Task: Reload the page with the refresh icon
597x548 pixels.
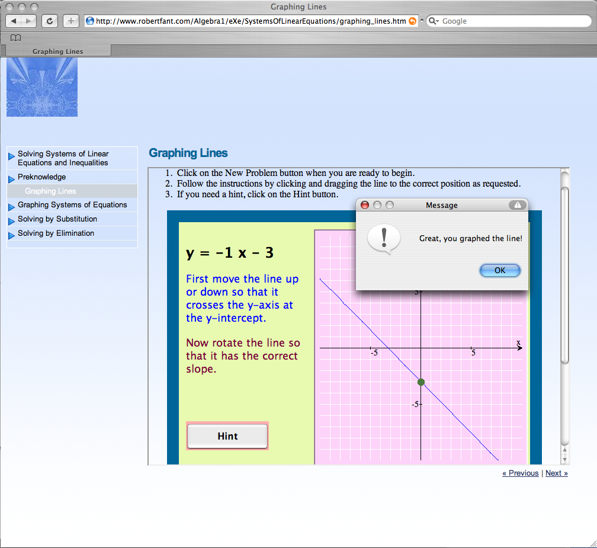Action: point(50,21)
